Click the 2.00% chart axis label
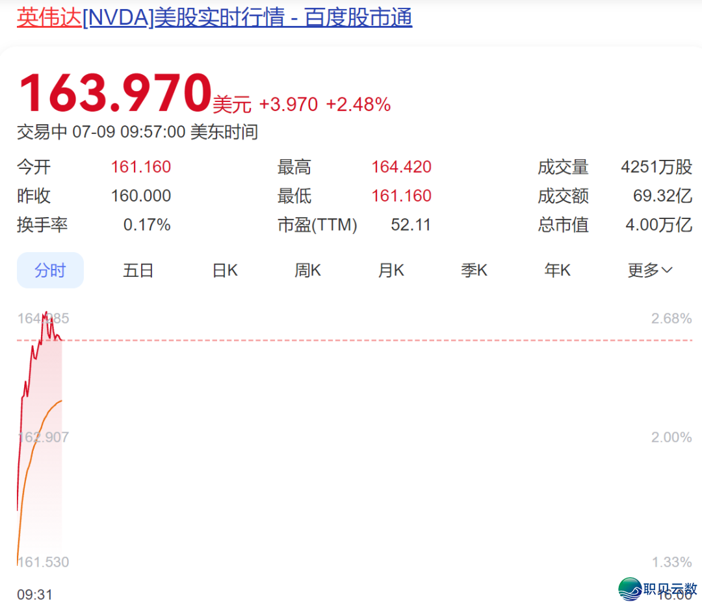 [671, 437]
